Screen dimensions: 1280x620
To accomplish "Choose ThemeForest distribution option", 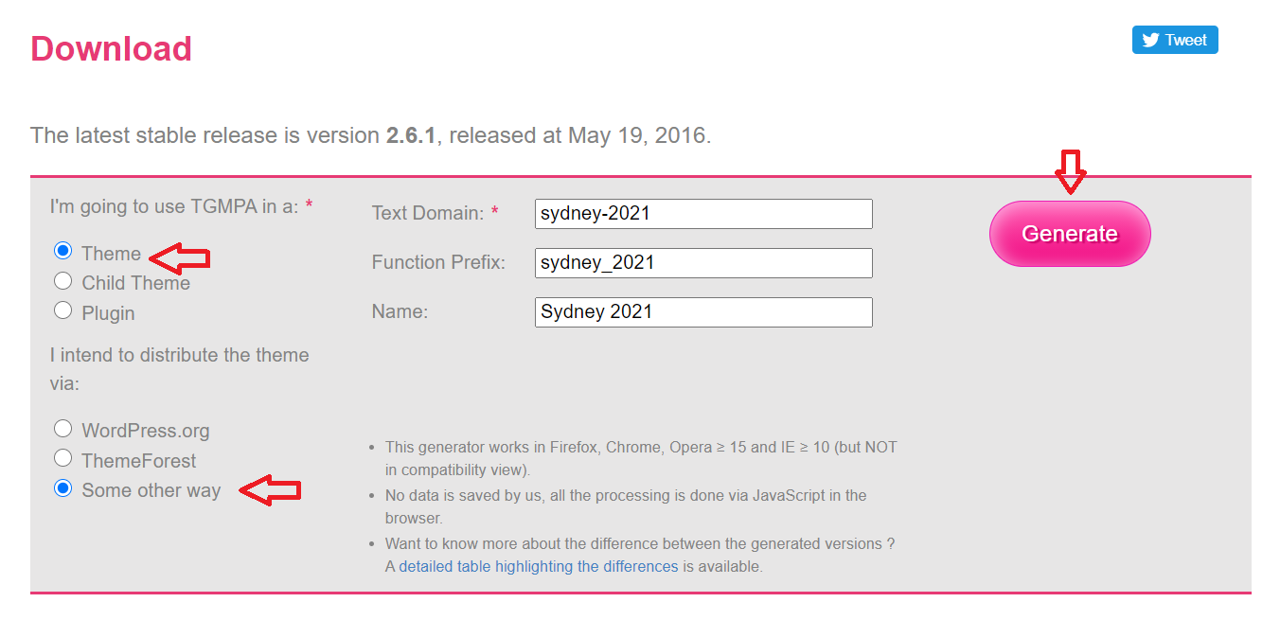I will coord(62,459).
